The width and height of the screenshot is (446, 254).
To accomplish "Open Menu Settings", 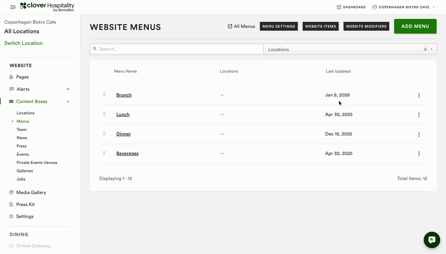I will (x=279, y=26).
